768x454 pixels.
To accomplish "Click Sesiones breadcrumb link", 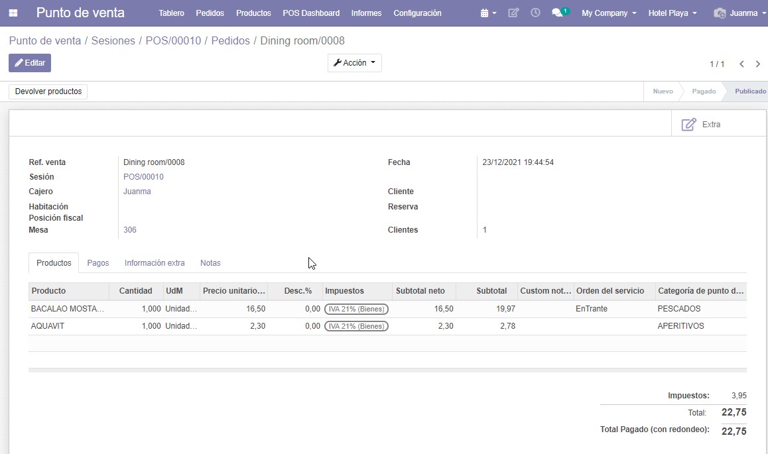I will click(x=113, y=40).
